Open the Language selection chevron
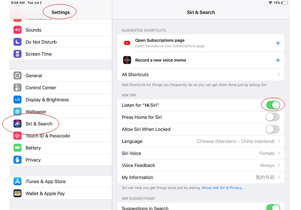The height and width of the screenshot is (210, 301). coord(279,141)
